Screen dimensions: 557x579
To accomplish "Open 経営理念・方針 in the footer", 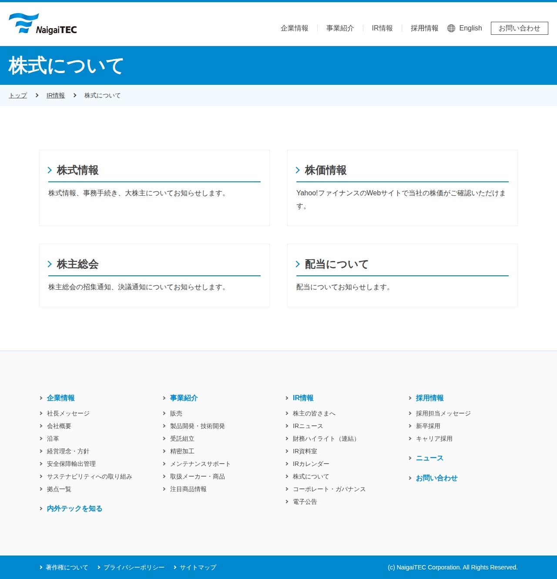I will click(x=68, y=451).
